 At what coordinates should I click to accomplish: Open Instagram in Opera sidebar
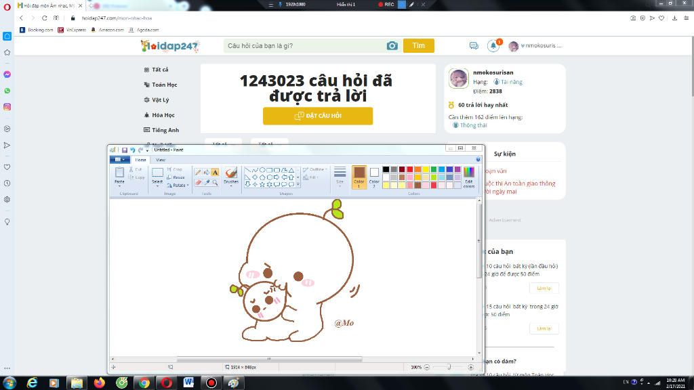coord(7,107)
